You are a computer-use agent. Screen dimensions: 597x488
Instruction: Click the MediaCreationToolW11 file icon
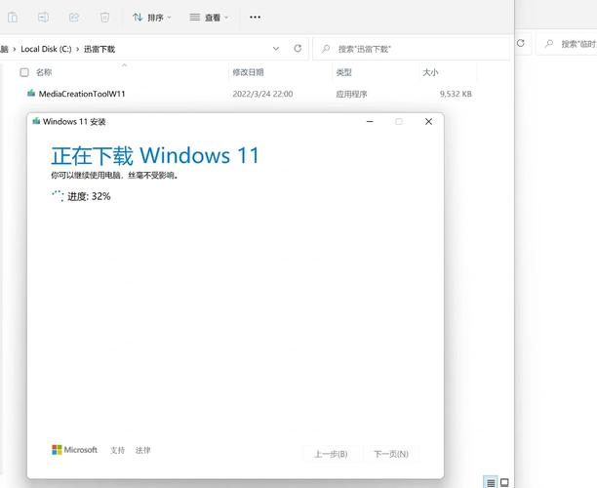point(31,94)
